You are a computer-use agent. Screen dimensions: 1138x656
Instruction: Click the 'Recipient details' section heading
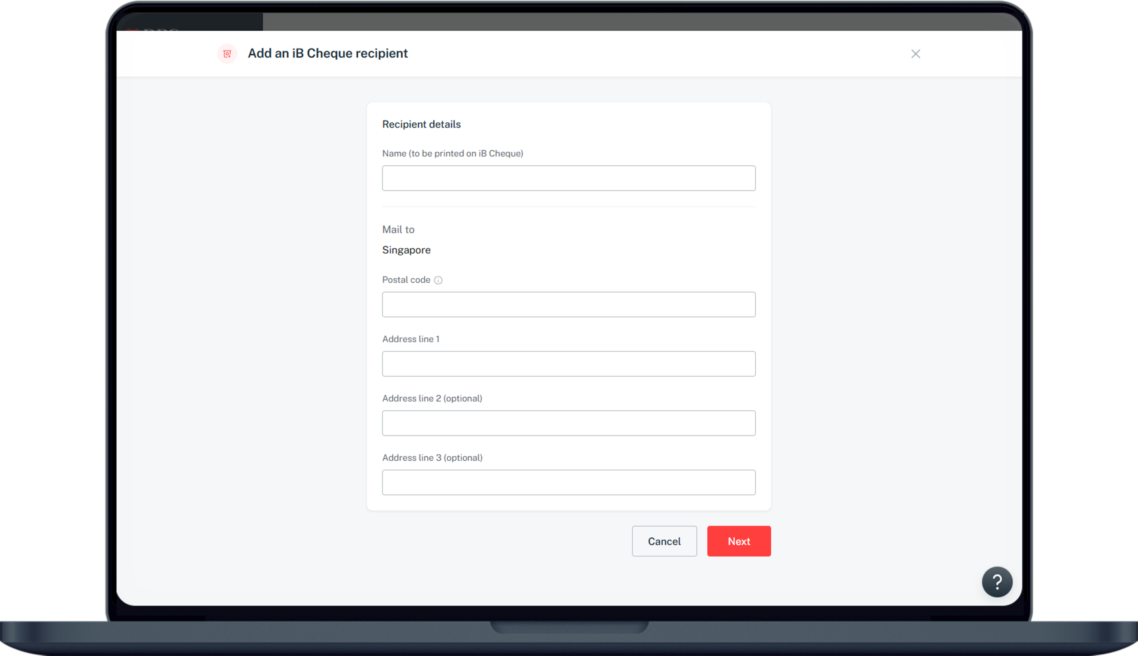click(x=421, y=124)
